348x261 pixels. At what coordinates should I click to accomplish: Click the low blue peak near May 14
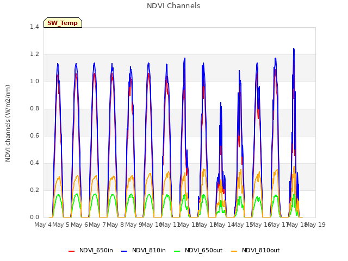pos(221,103)
